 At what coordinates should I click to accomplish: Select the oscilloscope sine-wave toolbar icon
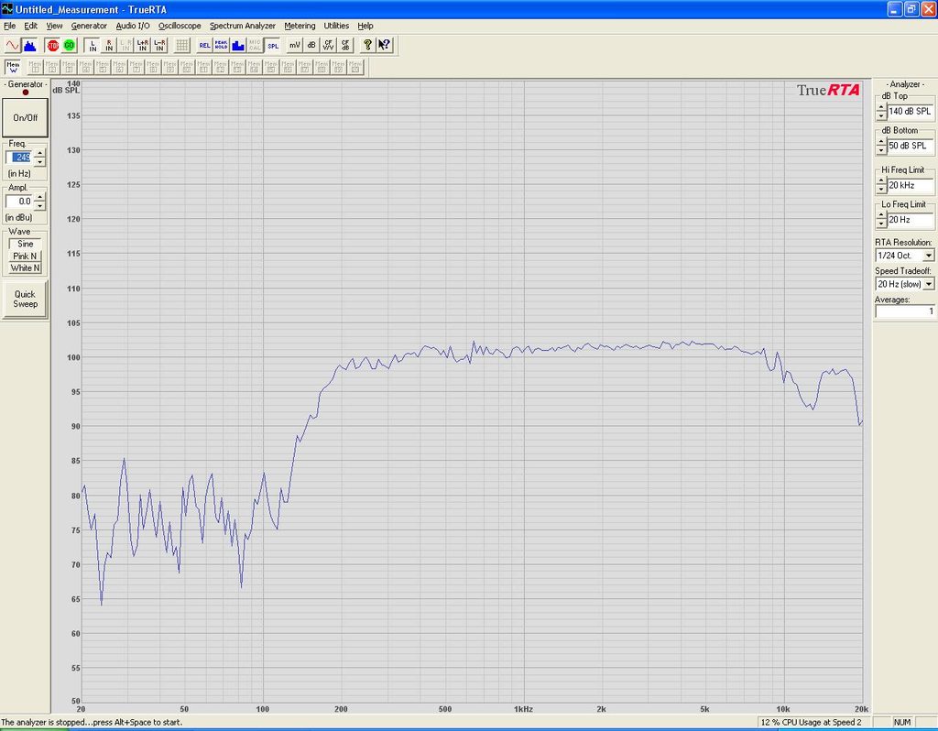point(12,44)
